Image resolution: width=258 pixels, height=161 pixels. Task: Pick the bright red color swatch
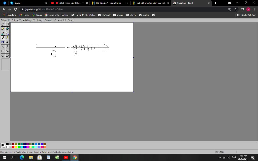pos(13,147)
